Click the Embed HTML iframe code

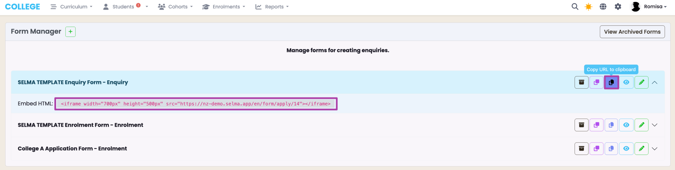coord(196,104)
